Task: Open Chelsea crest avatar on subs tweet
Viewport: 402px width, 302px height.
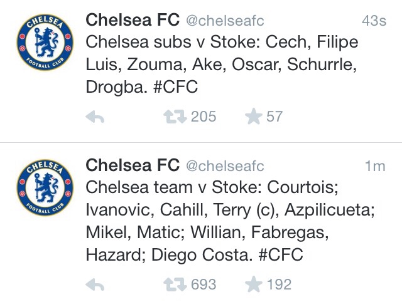Action: [45, 42]
